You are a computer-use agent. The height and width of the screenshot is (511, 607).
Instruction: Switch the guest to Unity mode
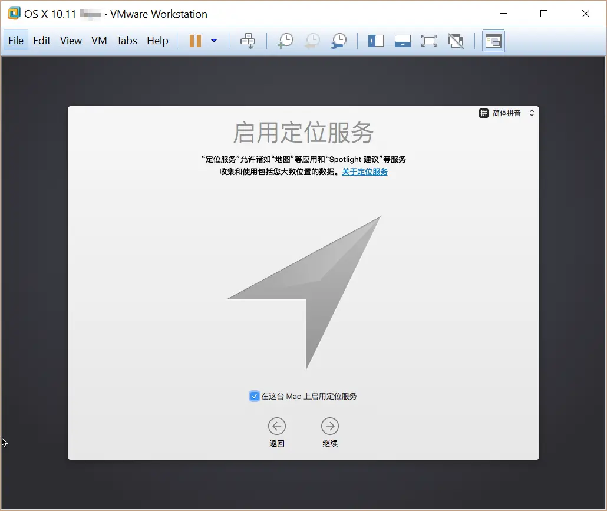click(x=456, y=41)
